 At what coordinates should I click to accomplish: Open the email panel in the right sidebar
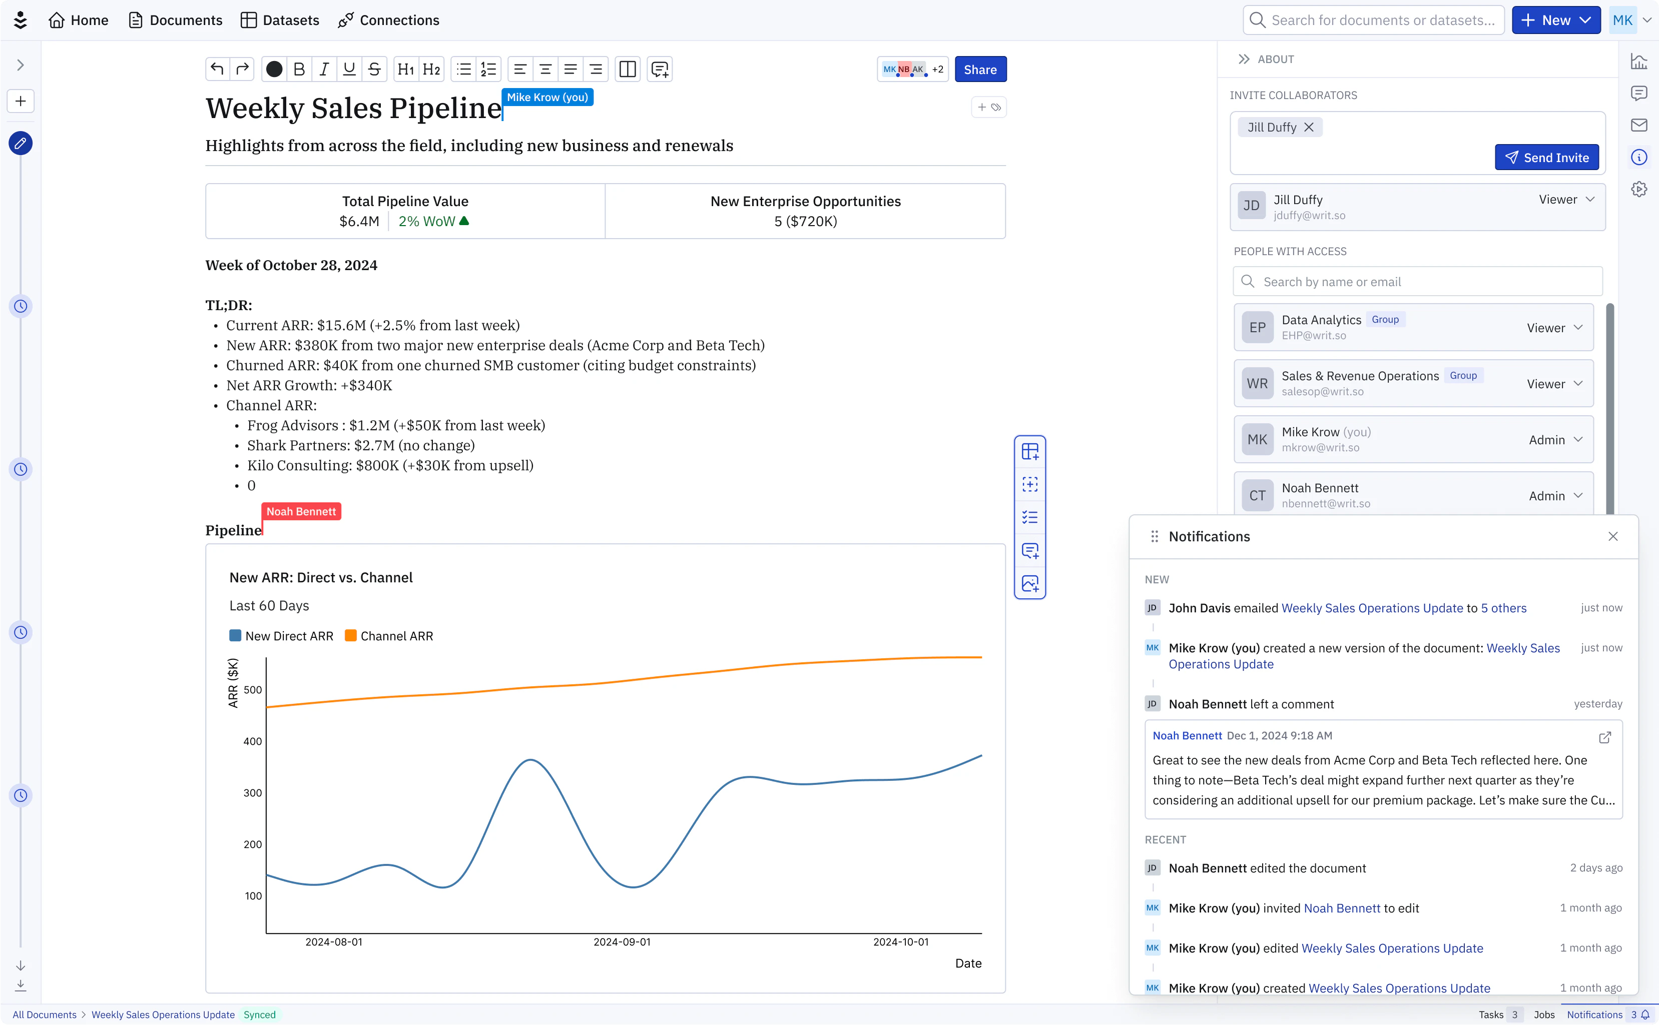(1640, 125)
